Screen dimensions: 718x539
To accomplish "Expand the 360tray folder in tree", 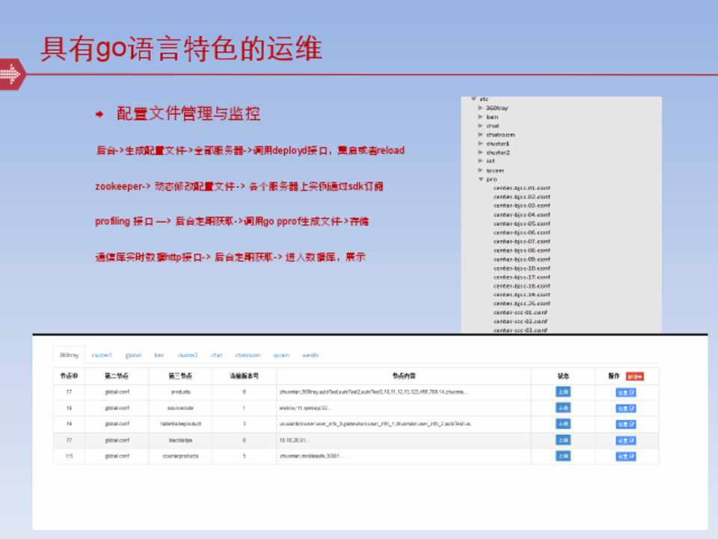I will (481, 108).
